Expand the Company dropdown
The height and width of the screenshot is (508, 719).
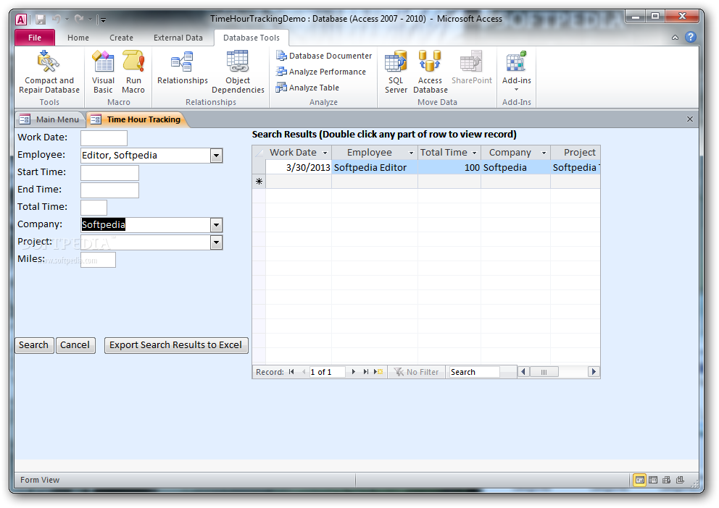tap(217, 225)
